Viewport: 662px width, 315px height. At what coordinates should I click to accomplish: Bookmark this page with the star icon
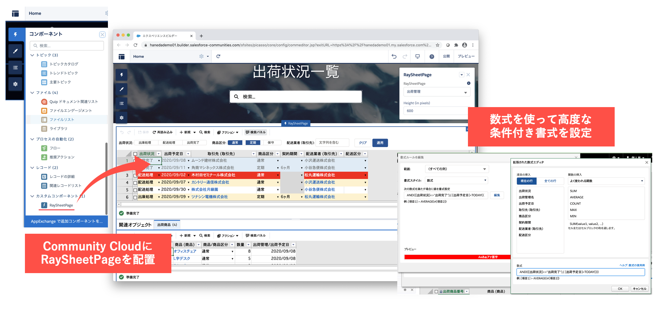[x=437, y=45]
